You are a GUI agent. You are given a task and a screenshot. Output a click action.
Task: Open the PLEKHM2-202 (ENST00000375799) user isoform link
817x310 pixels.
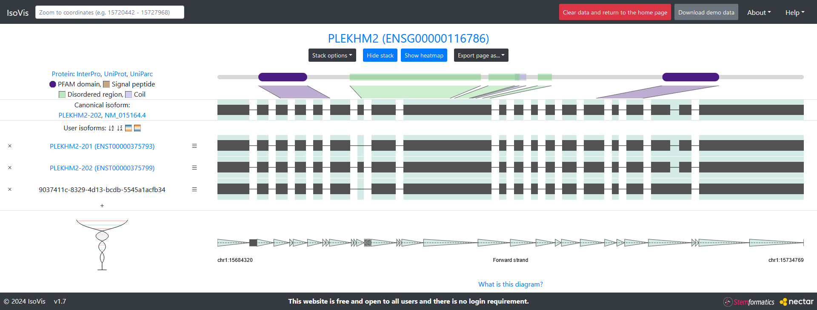coord(102,168)
